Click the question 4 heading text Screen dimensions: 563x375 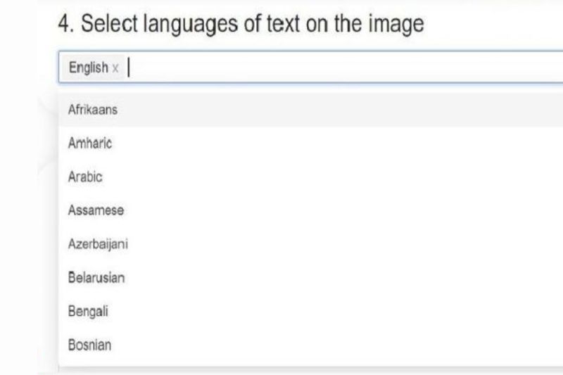coord(241,25)
